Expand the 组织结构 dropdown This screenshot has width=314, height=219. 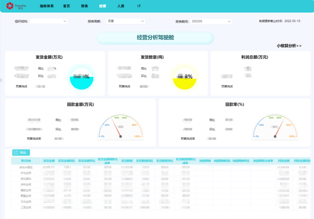point(49,21)
